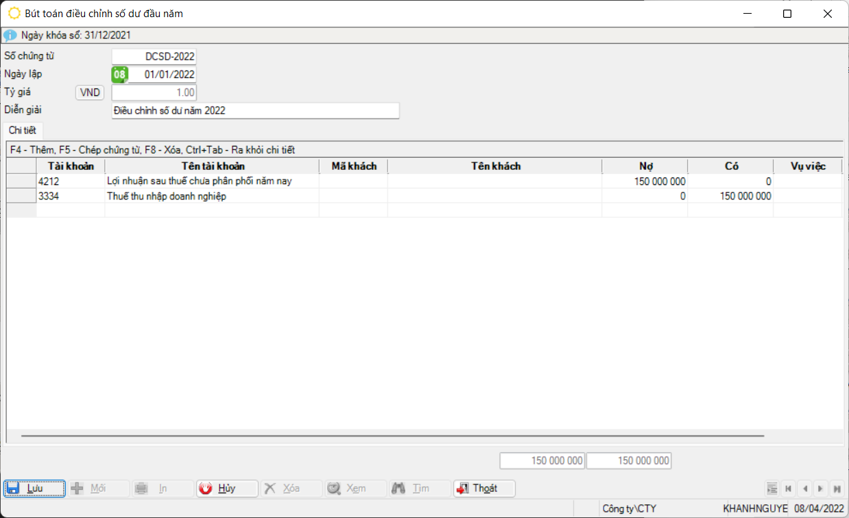The width and height of the screenshot is (849, 518).
Task: Click the Tài khoản column header
Action: click(x=71, y=166)
